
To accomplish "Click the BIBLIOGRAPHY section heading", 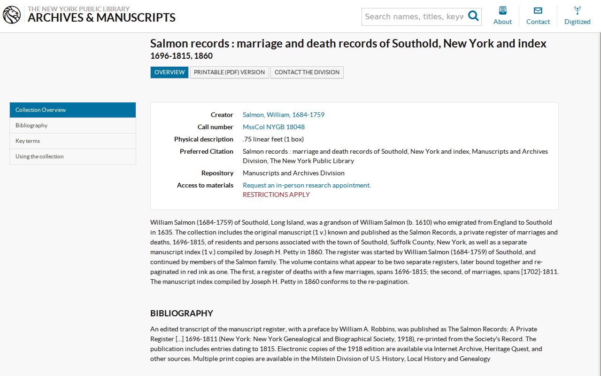I will coord(182,313).
